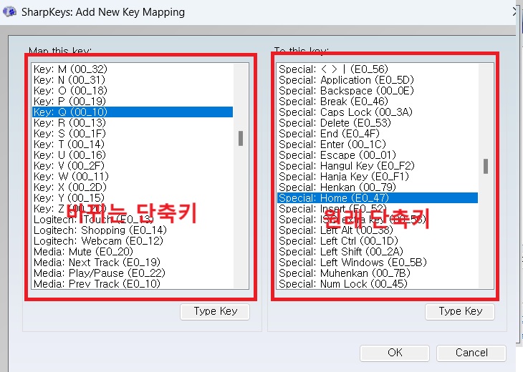Image resolution: width=523 pixels, height=372 pixels.
Task: Select the highlighted Key: Q (00_10) row
Action: 133,112
